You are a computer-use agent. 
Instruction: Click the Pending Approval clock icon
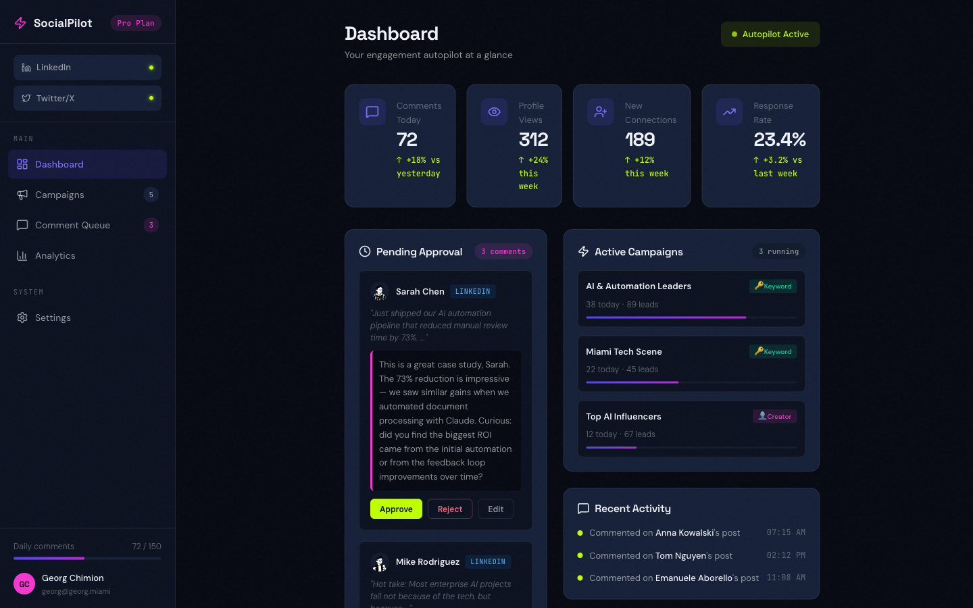(x=365, y=251)
